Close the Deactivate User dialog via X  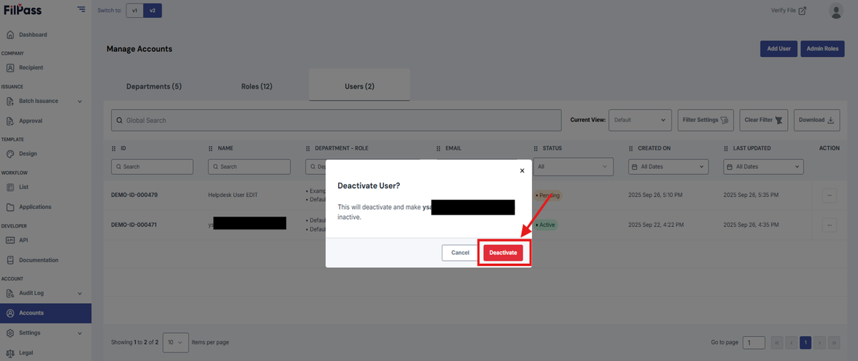(522, 171)
